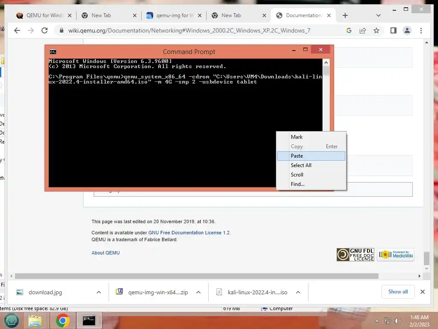Click Show all downloads
The width and height of the screenshot is (438, 329).
click(x=398, y=292)
